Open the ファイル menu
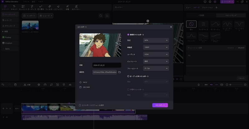The width and height of the screenshot is (249, 129). 26,2
